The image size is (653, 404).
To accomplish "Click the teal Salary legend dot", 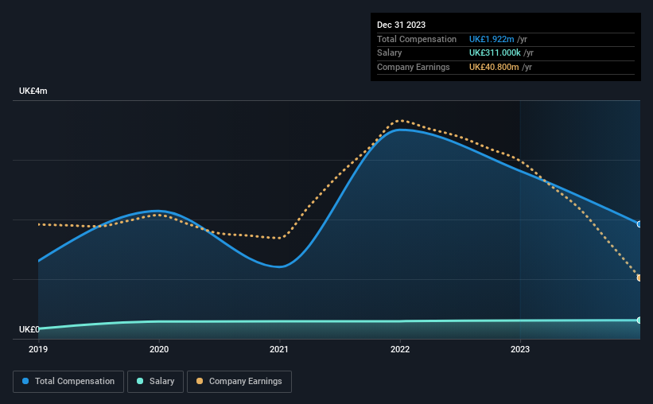I will pos(140,381).
